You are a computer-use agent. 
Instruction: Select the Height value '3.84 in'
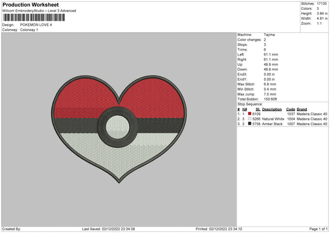tap(322, 13)
